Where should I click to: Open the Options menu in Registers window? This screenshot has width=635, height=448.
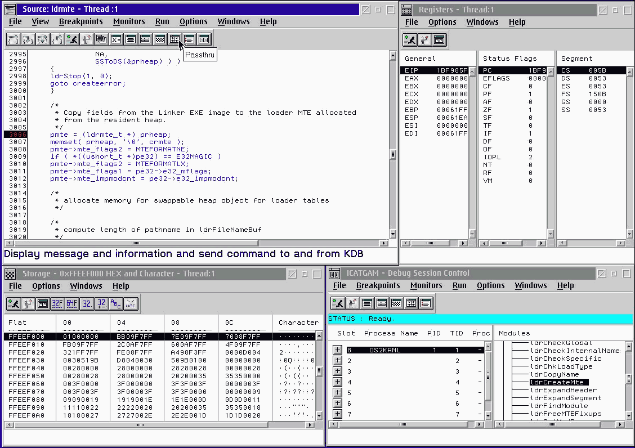pyautogui.click(x=442, y=23)
